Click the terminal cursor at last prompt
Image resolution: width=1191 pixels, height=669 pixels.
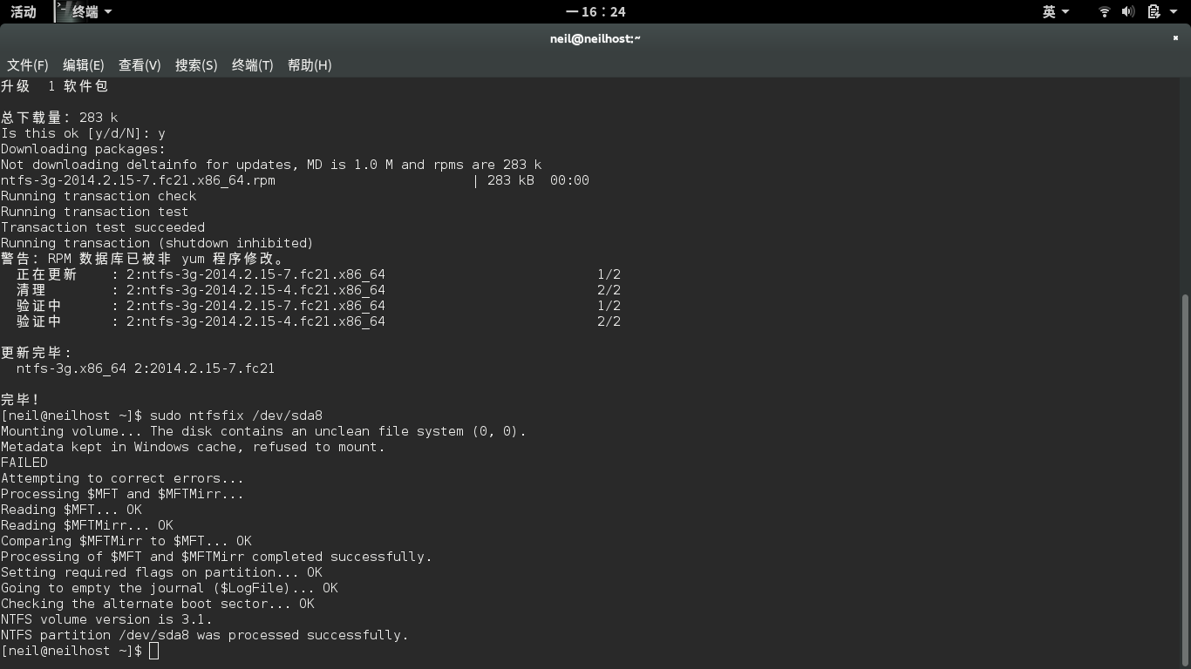click(x=154, y=651)
